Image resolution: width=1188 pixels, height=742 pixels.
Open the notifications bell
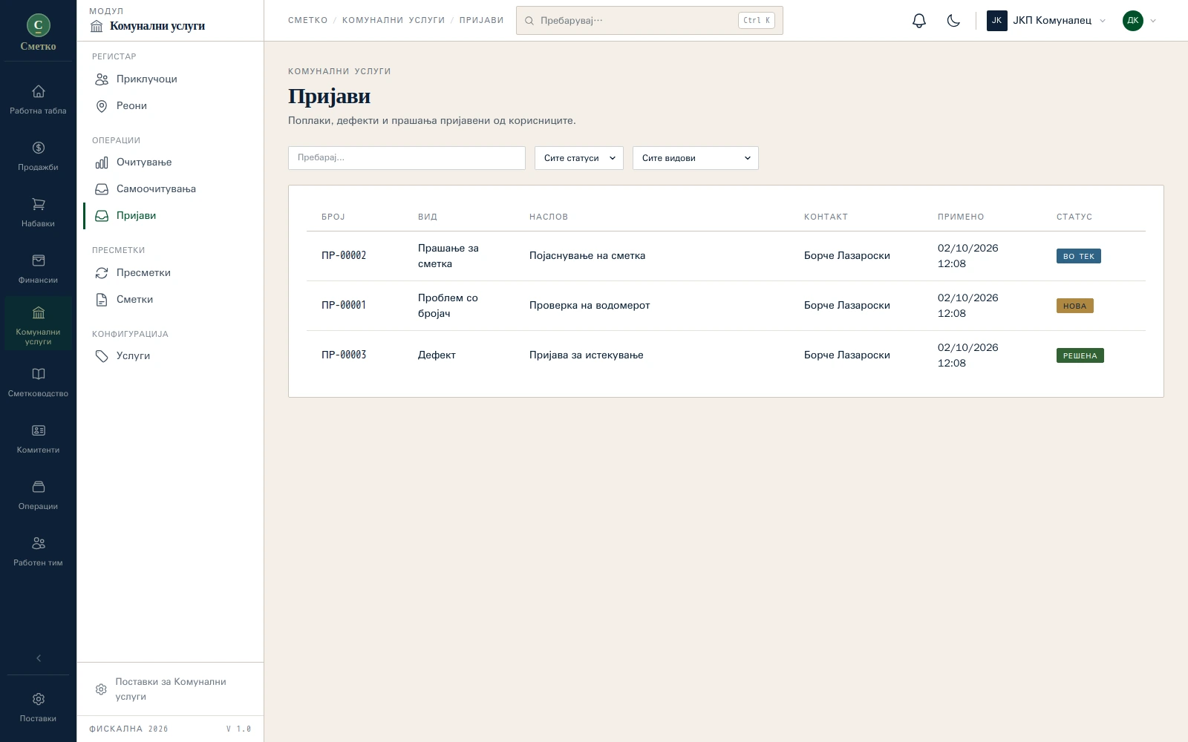pos(919,21)
